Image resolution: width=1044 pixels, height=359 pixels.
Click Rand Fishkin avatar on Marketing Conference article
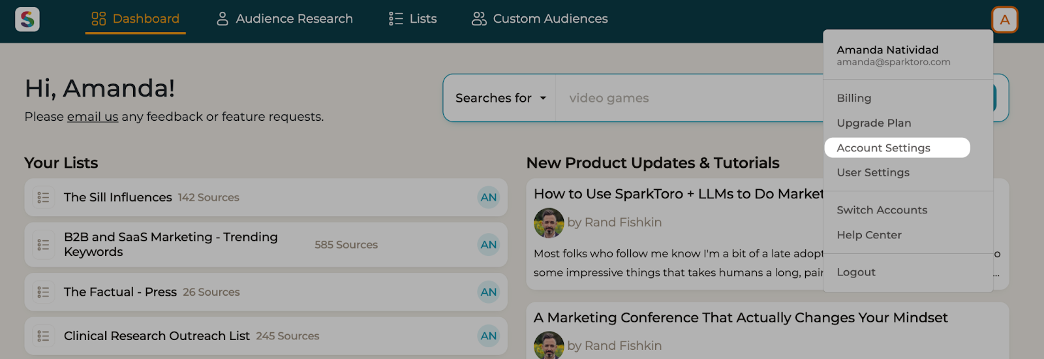coord(549,345)
